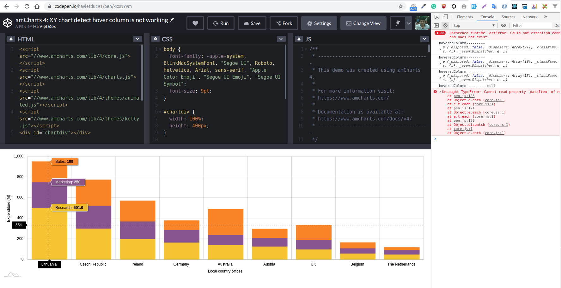Viewport: 561px width, 288px height.
Task: Click the toggle device toolbar icon
Action: click(445, 17)
